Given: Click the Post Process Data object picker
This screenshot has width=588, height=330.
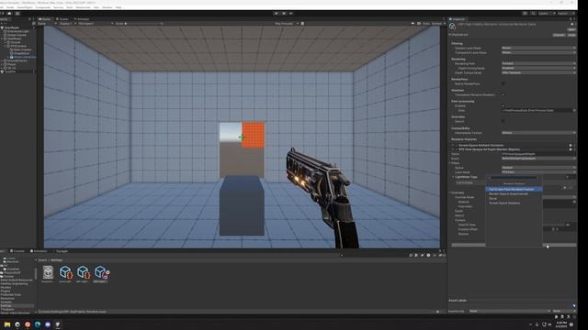Looking at the screenshot, I should coord(573,110).
